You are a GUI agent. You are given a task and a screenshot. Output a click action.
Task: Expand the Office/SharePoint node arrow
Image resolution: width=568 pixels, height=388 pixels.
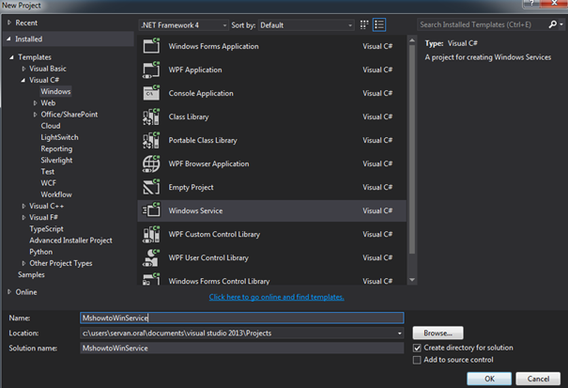pyautogui.click(x=35, y=115)
